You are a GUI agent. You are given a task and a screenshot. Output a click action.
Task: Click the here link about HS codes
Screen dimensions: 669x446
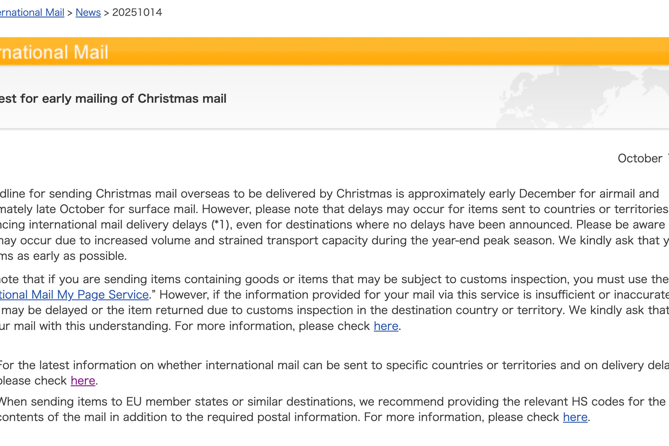(574, 417)
